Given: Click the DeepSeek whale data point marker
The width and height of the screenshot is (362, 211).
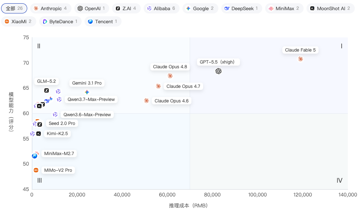Looking at the screenshot, I should (x=47, y=101).
